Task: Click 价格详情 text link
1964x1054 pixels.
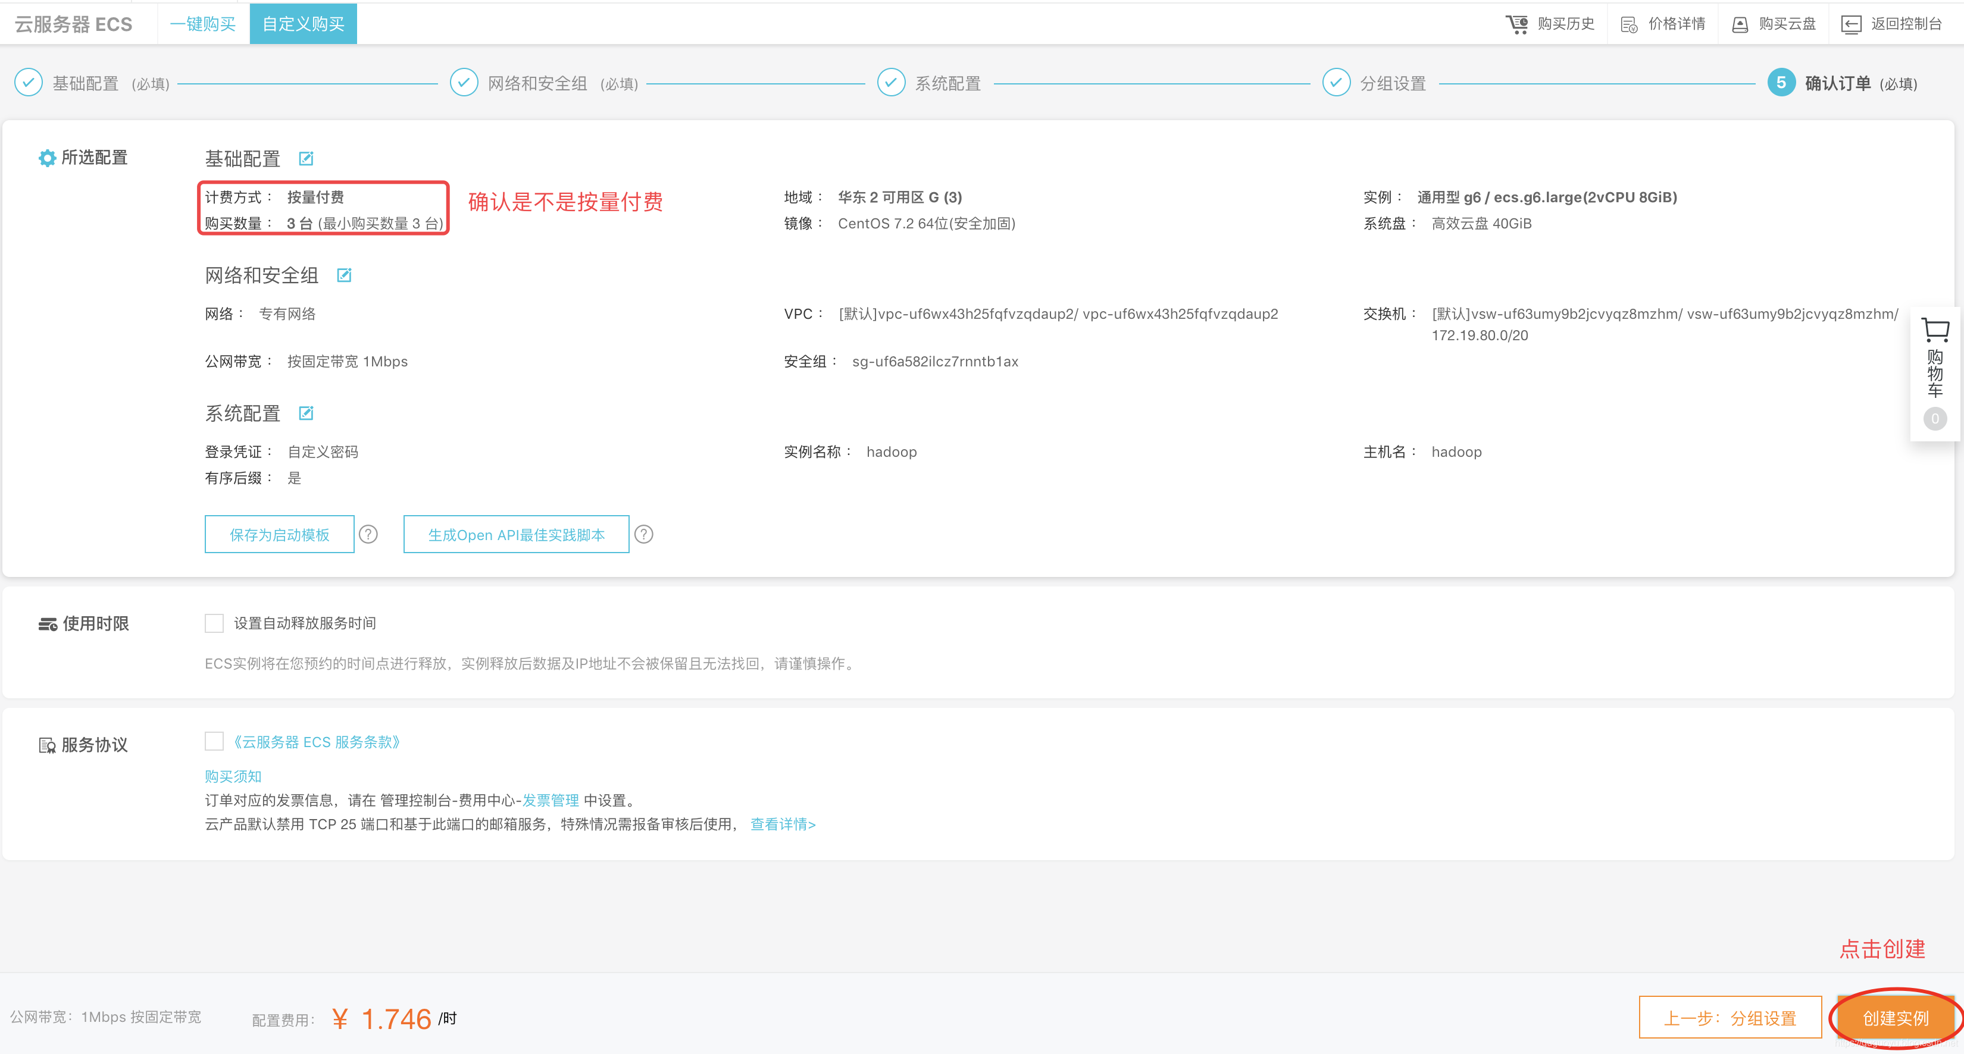Action: 1677,24
